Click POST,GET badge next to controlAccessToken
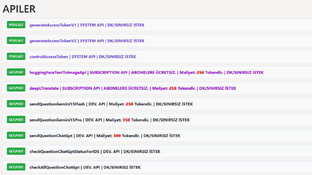Screen dimensions: 312x175 (16, 57)
